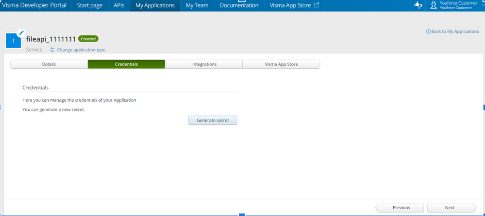Screen dimensions: 485x216
Task: Click 'You can generate a new secret.' text
Action: click(x=54, y=109)
